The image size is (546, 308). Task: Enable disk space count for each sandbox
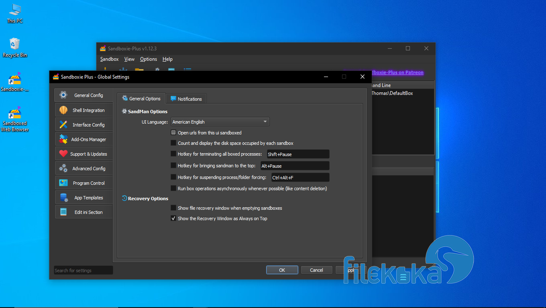click(x=173, y=143)
